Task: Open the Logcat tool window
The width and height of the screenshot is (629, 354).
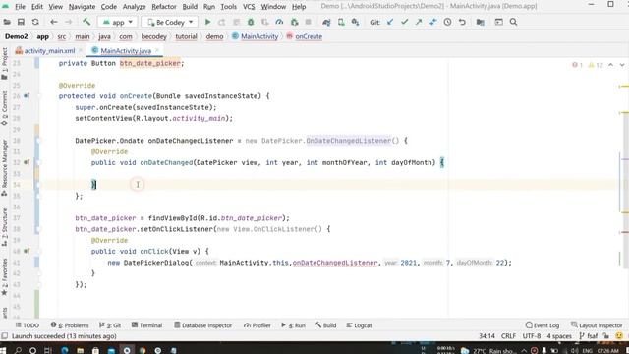Action: (359, 325)
